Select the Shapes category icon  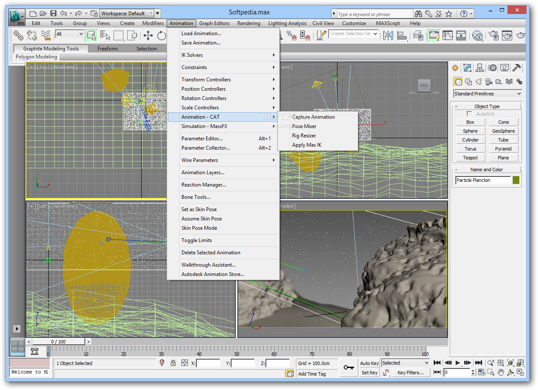468,82
